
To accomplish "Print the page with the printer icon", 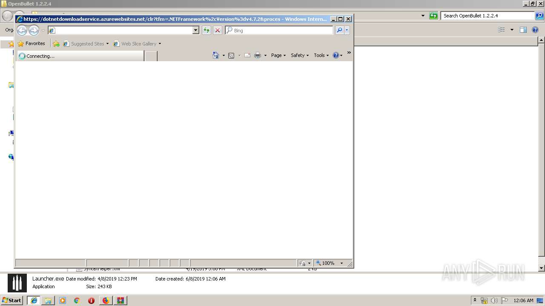I will [258, 55].
